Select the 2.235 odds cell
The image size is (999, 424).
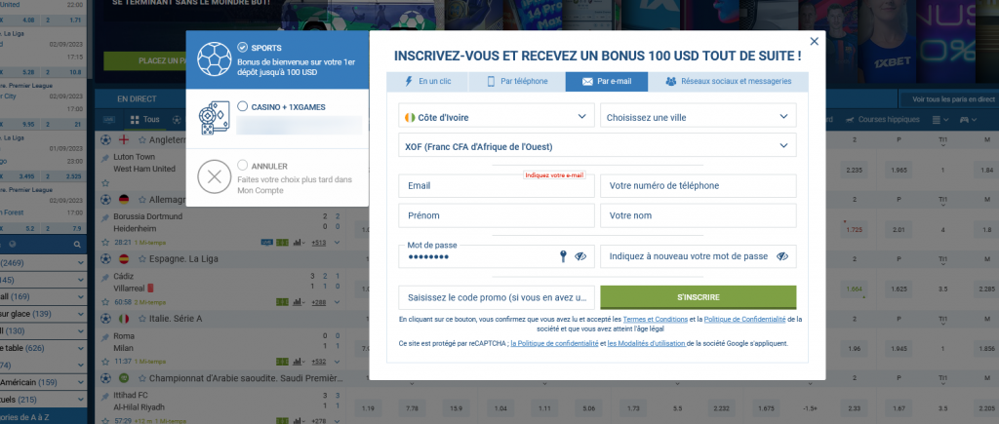click(853, 170)
